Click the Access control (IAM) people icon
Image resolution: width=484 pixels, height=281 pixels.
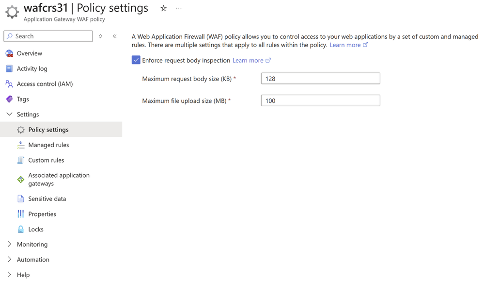tap(9, 84)
